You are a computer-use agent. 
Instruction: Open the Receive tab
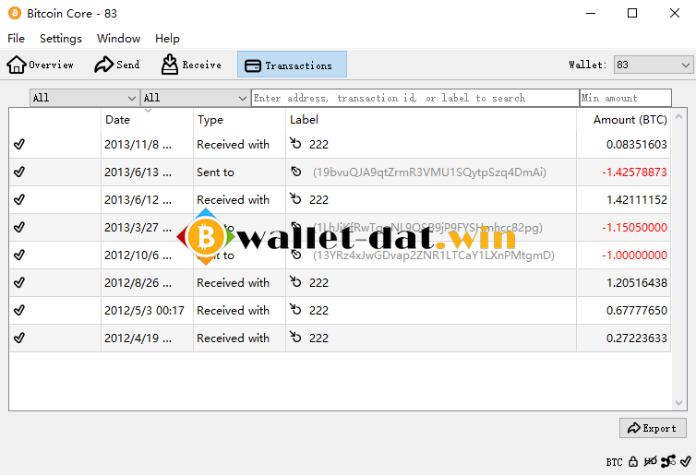[x=191, y=65]
